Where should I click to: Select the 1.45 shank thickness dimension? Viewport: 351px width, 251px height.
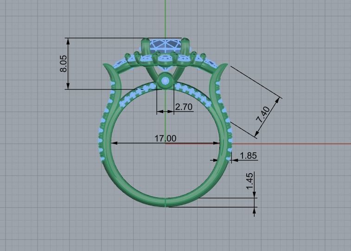(250, 181)
